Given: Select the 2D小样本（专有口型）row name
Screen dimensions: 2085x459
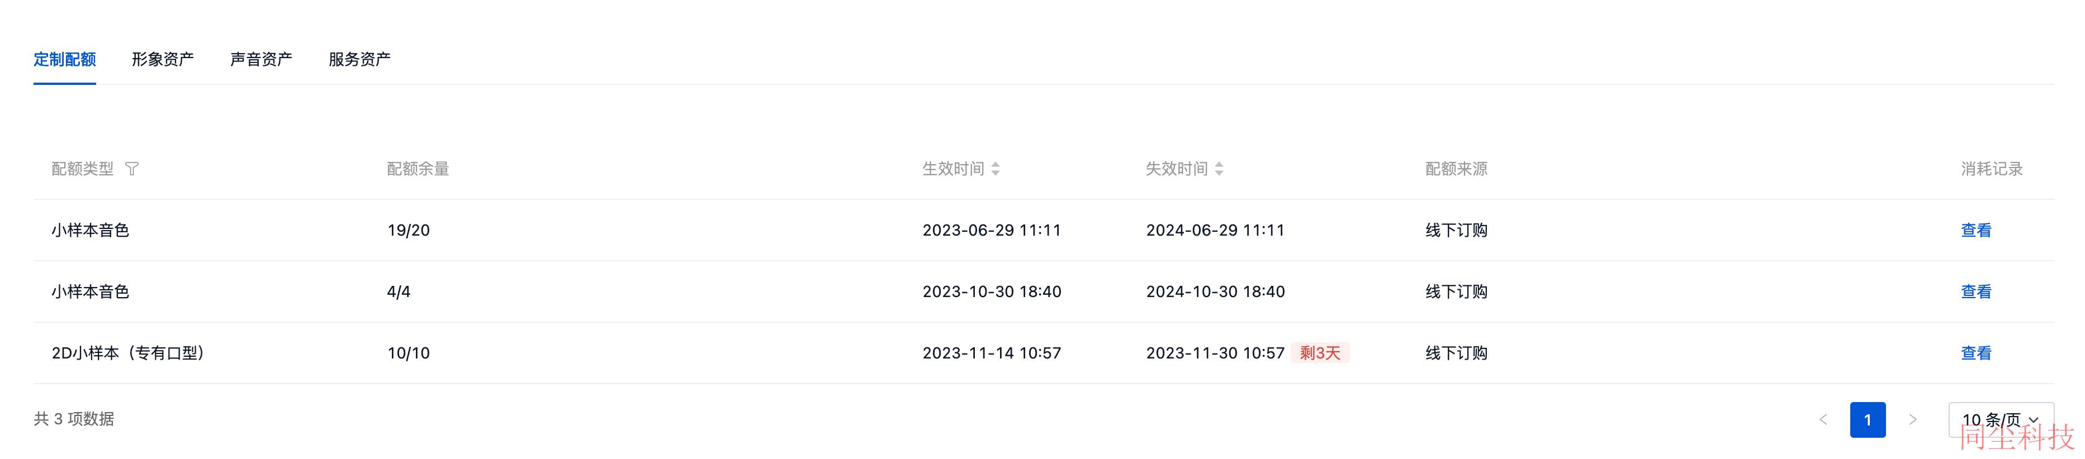Looking at the screenshot, I should (128, 353).
